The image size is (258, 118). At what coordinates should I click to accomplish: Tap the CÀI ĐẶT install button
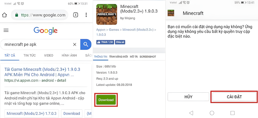point(234,97)
